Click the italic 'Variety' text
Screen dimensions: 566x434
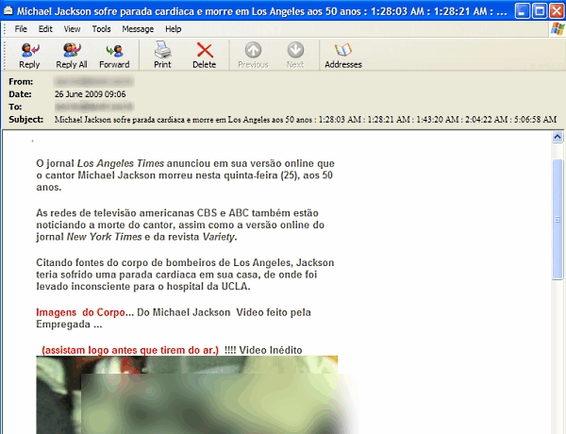[219, 237]
